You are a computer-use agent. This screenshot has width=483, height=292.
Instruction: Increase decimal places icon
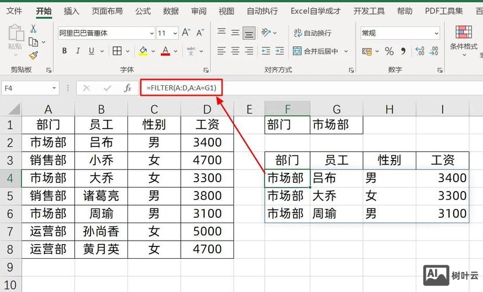tap(420, 51)
